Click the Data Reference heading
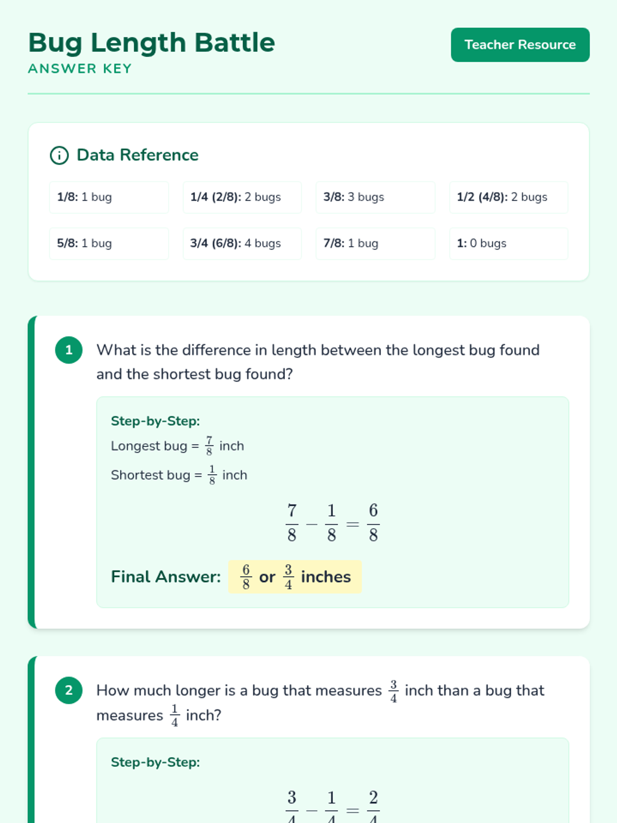The height and width of the screenshot is (823, 617). [x=137, y=155]
